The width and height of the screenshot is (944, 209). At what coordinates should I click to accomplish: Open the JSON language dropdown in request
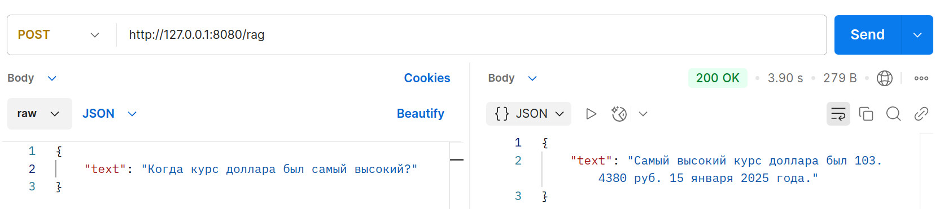coord(110,114)
